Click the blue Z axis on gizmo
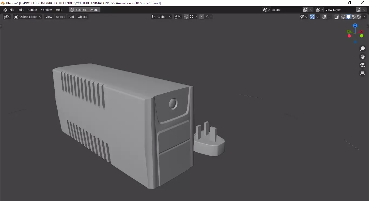The width and height of the screenshot is (369, 201). (x=355, y=26)
